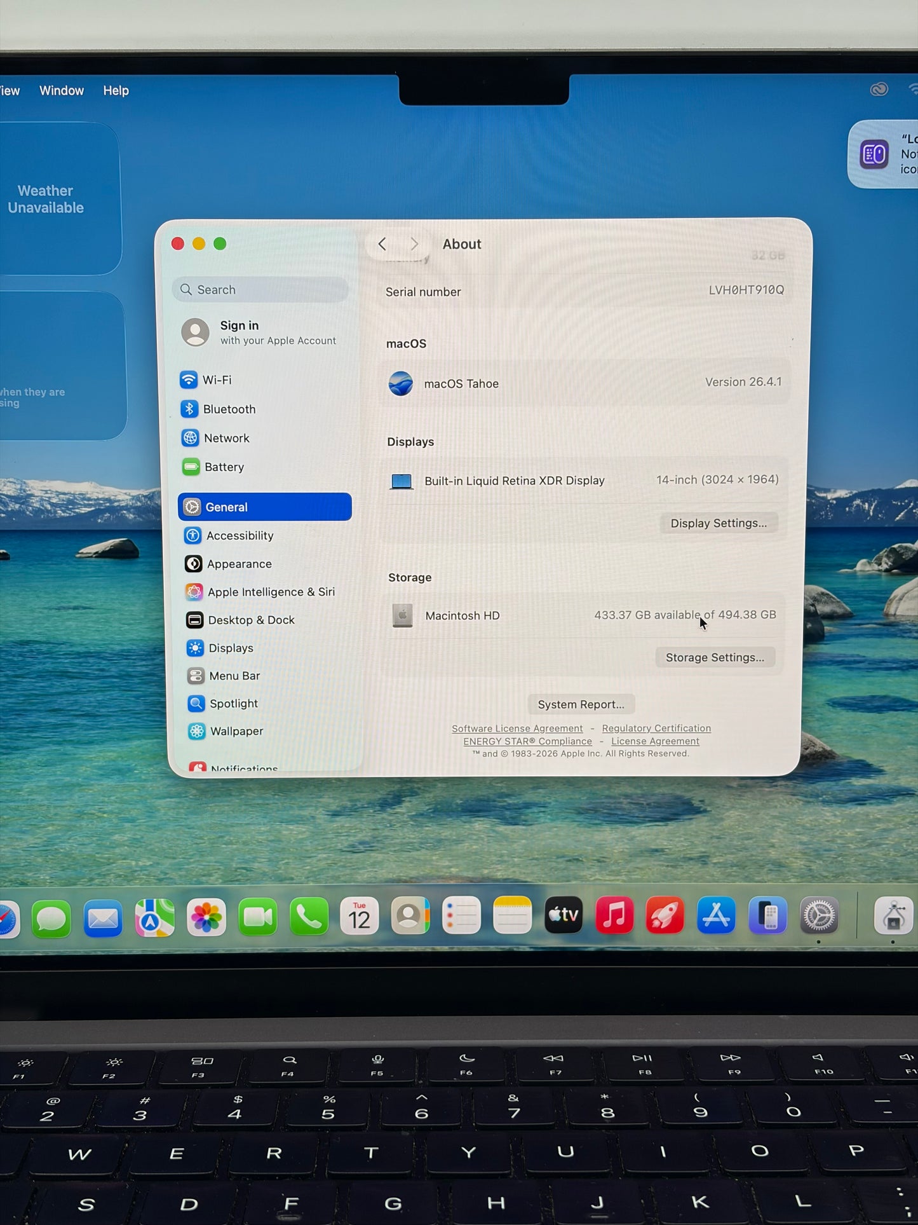Click Storage Settings button
This screenshot has width=918, height=1225.
715,657
